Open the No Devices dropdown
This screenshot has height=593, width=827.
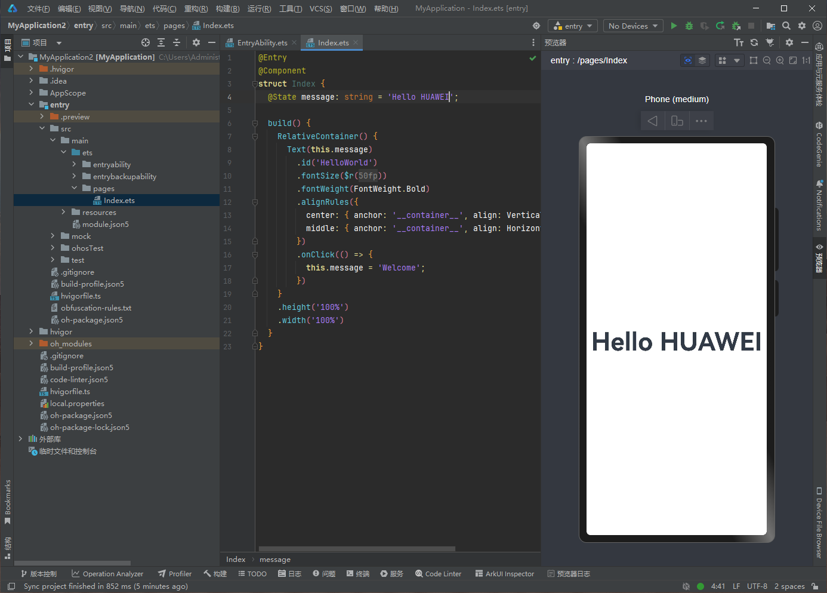coord(633,26)
